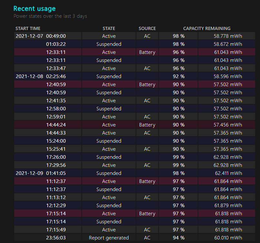Viewport: 260px width, 243px height.
Task: Click the Recent usage heading
Action: click(x=35, y=9)
